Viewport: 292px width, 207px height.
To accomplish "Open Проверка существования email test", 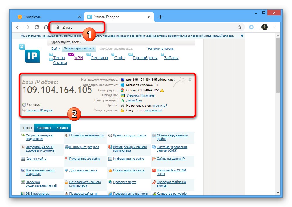I will pos(41,184).
